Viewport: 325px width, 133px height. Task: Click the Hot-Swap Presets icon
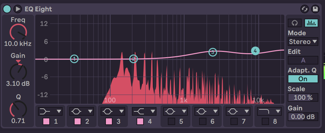click(305, 9)
